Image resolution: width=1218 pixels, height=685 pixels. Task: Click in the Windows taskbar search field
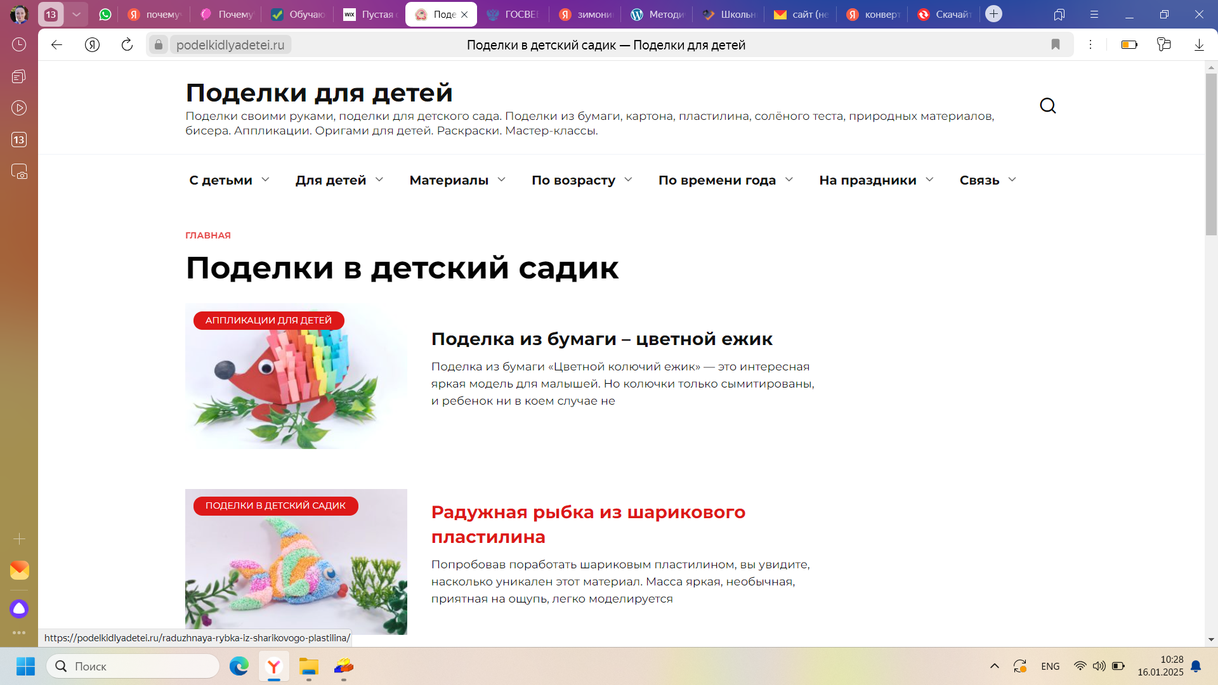click(x=133, y=666)
